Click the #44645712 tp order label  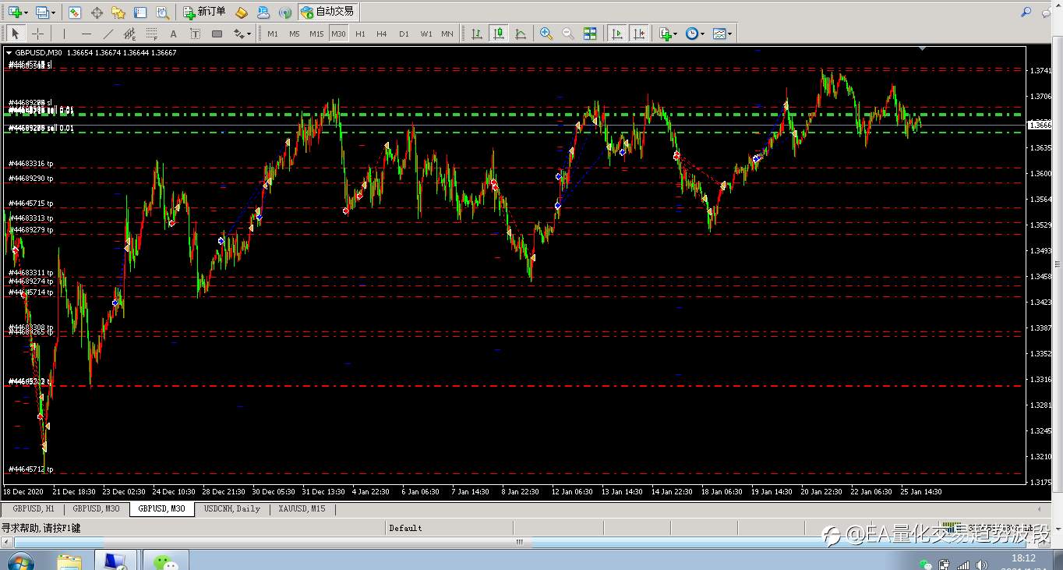pyautogui.click(x=31, y=469)
